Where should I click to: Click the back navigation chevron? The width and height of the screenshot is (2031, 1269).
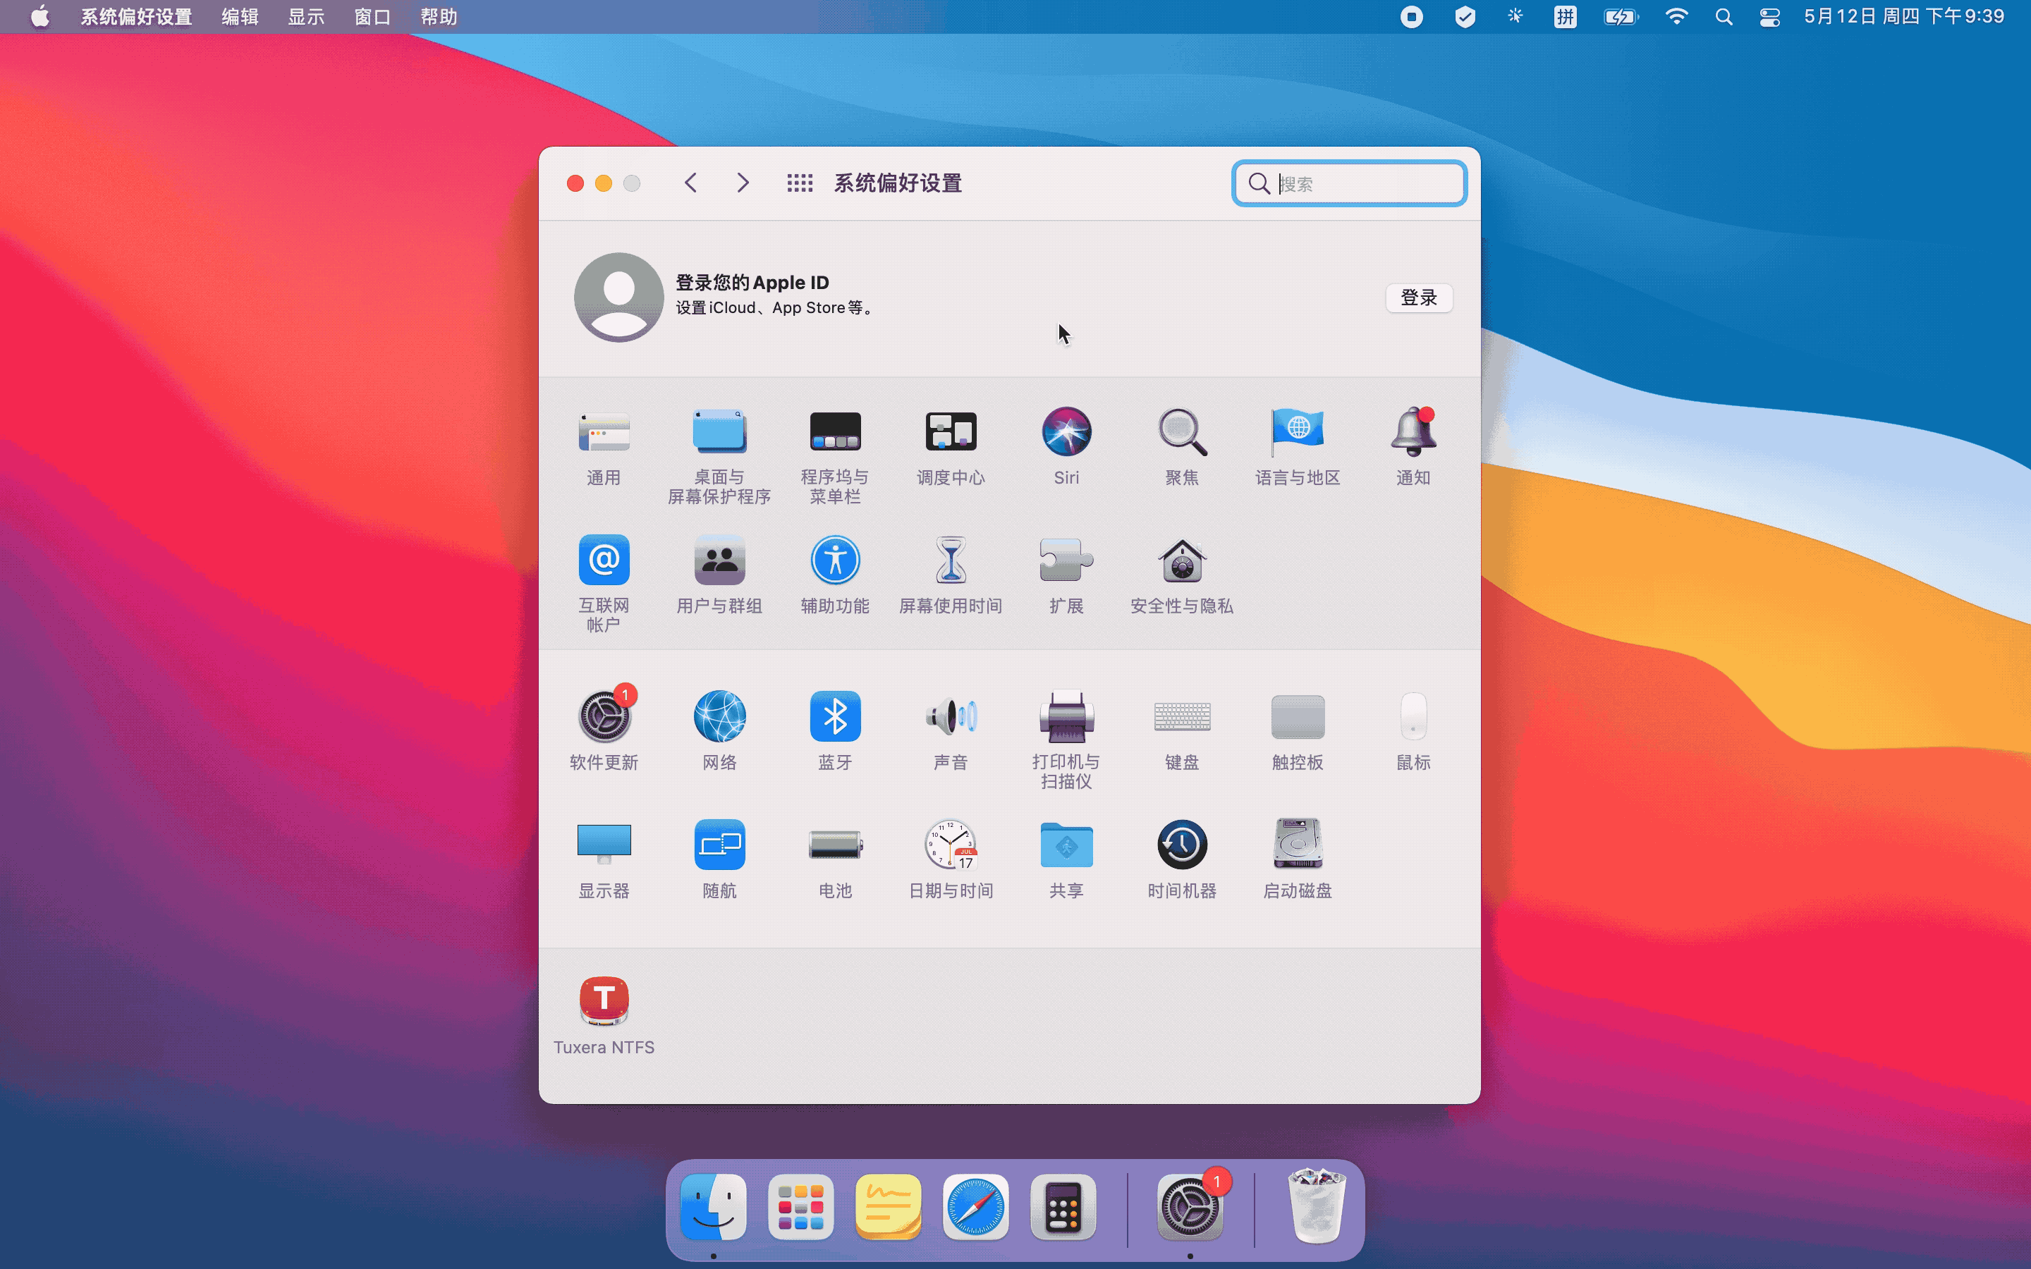pyautogui.click(x=690, y=183)
